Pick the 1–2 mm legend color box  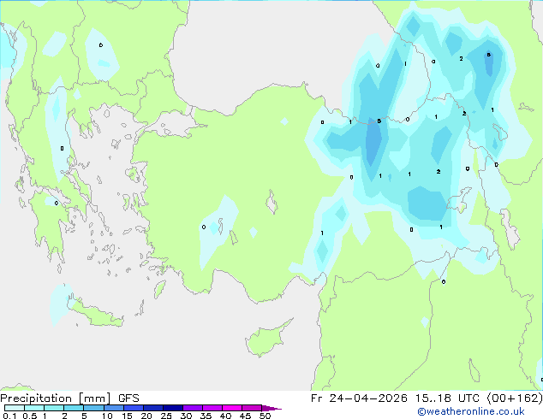[x=54, y=408]
